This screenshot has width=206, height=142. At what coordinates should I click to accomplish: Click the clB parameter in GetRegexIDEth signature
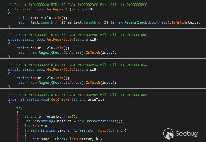(x=93, y=39)
